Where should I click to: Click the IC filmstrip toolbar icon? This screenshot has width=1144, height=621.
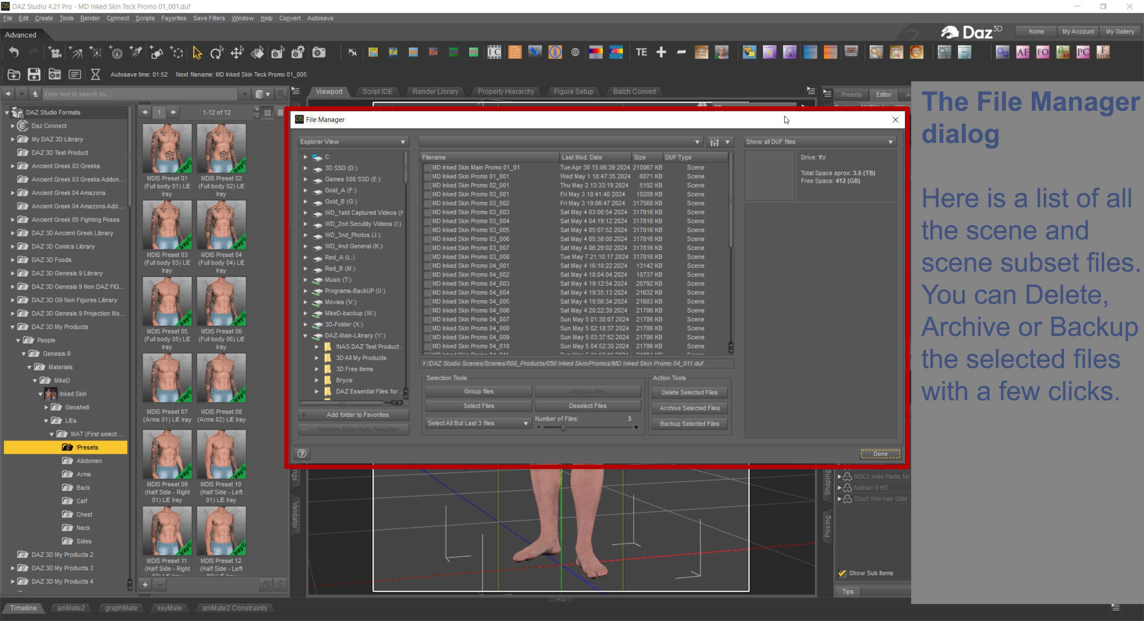point(494,52)
